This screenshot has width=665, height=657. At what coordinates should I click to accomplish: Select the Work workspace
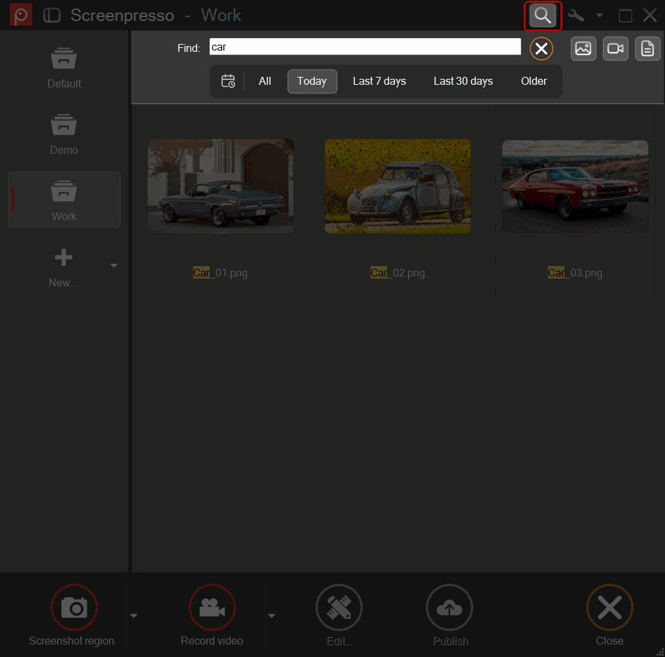(x=64, y=199)
